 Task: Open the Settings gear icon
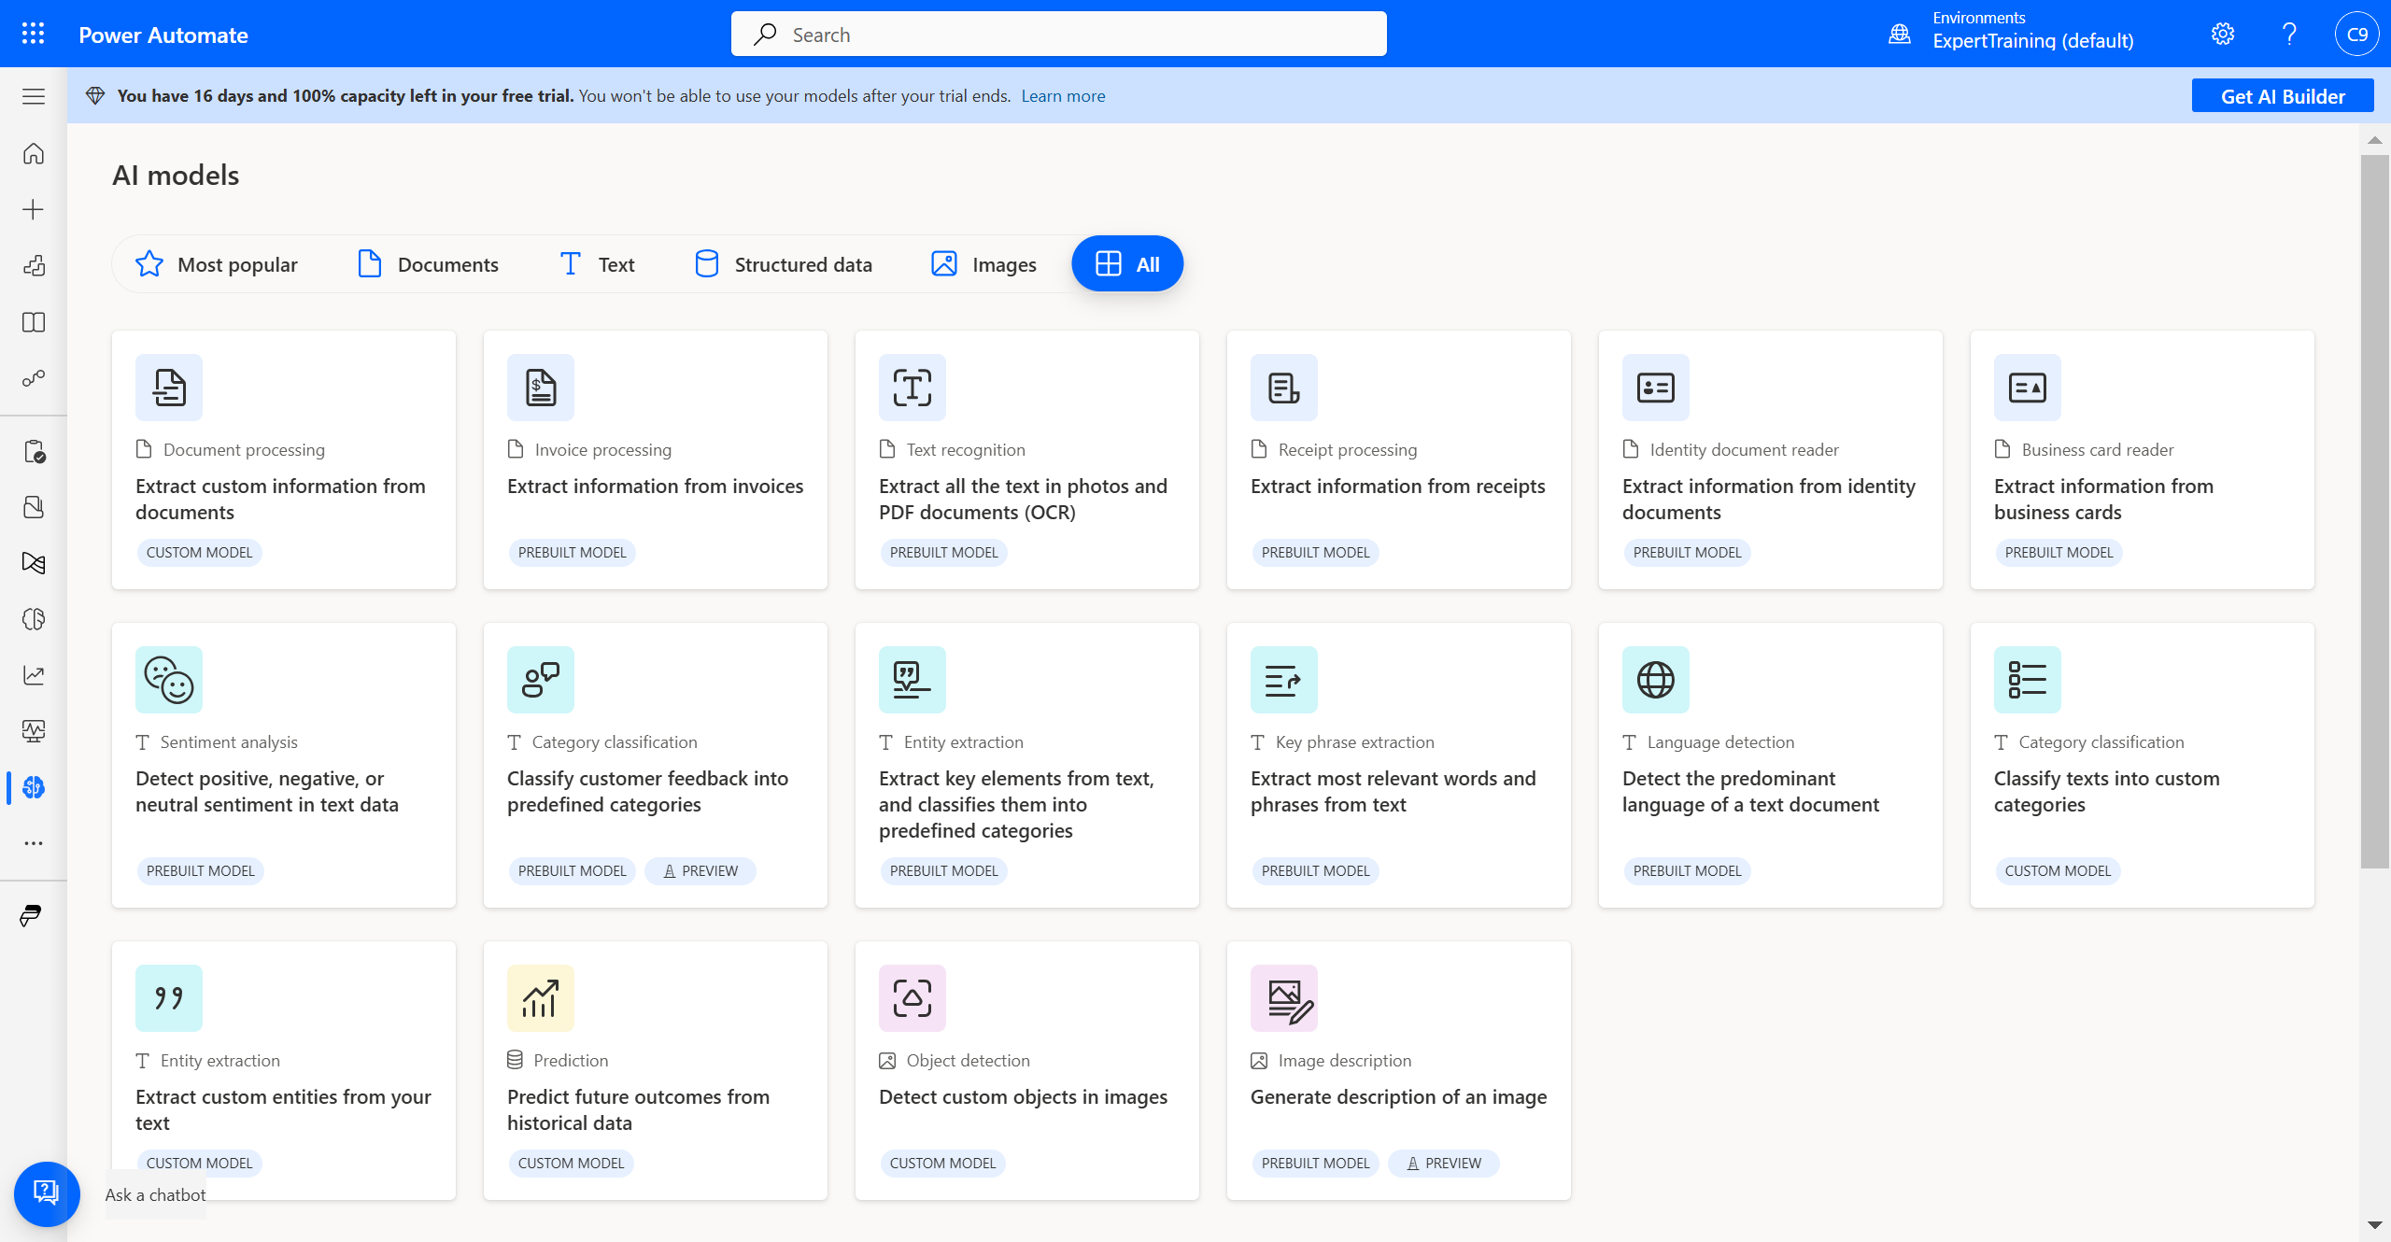(x=2222, y=34)
